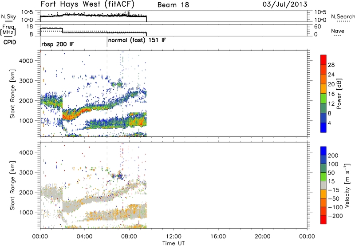Click the 'Freq. [MHz]' axis label
The height and width of the screenshot is (246, 355).
pos(8,30)
